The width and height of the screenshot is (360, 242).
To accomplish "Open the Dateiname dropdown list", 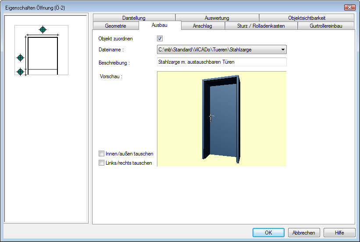I will click(x=283, y=50).
